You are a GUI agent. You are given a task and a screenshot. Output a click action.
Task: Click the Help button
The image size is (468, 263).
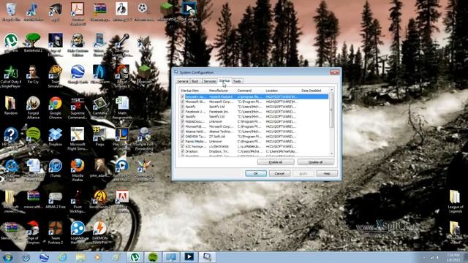[x=327, y=174]
